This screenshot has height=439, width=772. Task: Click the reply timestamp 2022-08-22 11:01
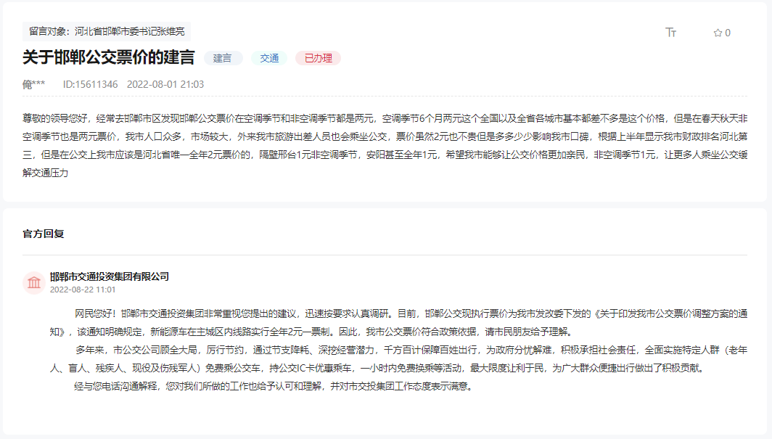[x=83, y=290]
